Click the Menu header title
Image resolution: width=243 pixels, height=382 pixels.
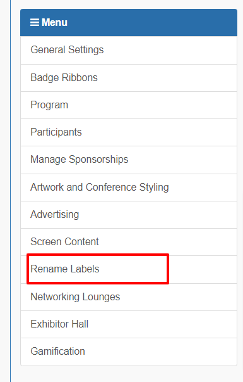click(x=54, y=22)
